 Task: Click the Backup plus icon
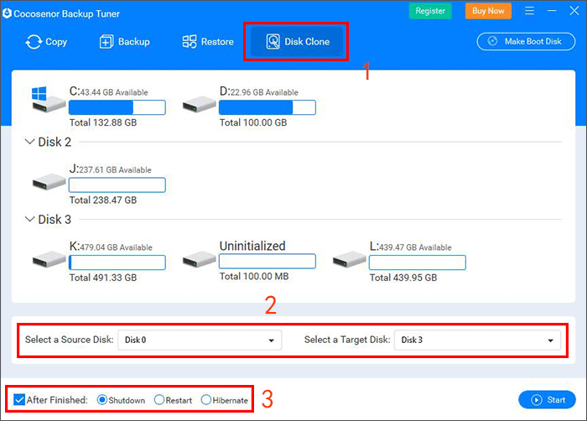pyautogui.click(x=106, y=42)
